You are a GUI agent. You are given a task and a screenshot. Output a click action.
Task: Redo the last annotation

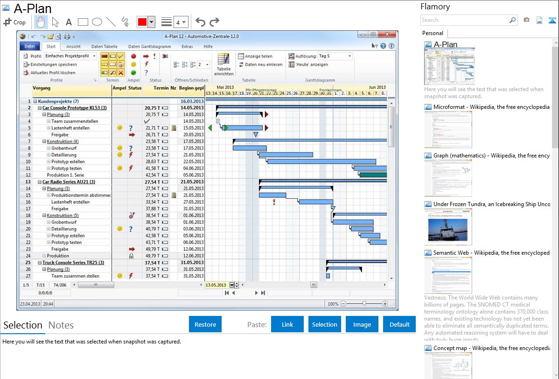pyautogui.click(x=214, y=22)
